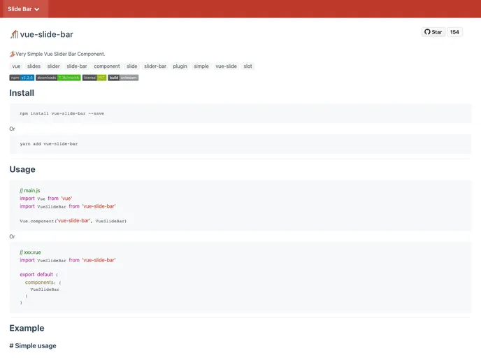
Task: Select the 'component' keyword tag
Action: coord(107,66)
